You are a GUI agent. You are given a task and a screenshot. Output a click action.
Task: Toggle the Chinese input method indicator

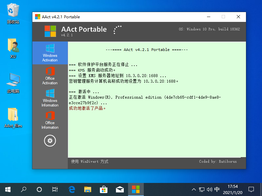tap(217, 189)
